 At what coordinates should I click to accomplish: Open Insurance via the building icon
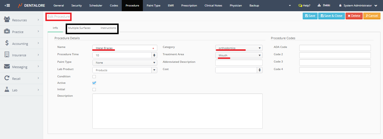(x=7, y=55)
